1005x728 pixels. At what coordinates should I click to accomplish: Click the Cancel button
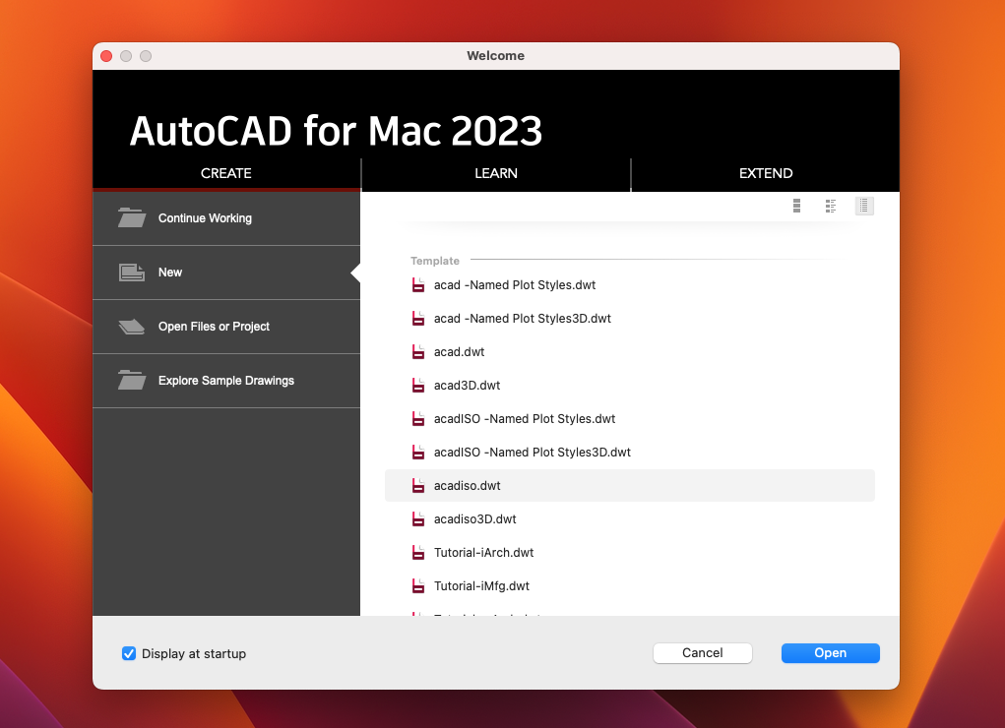point(702,652)
